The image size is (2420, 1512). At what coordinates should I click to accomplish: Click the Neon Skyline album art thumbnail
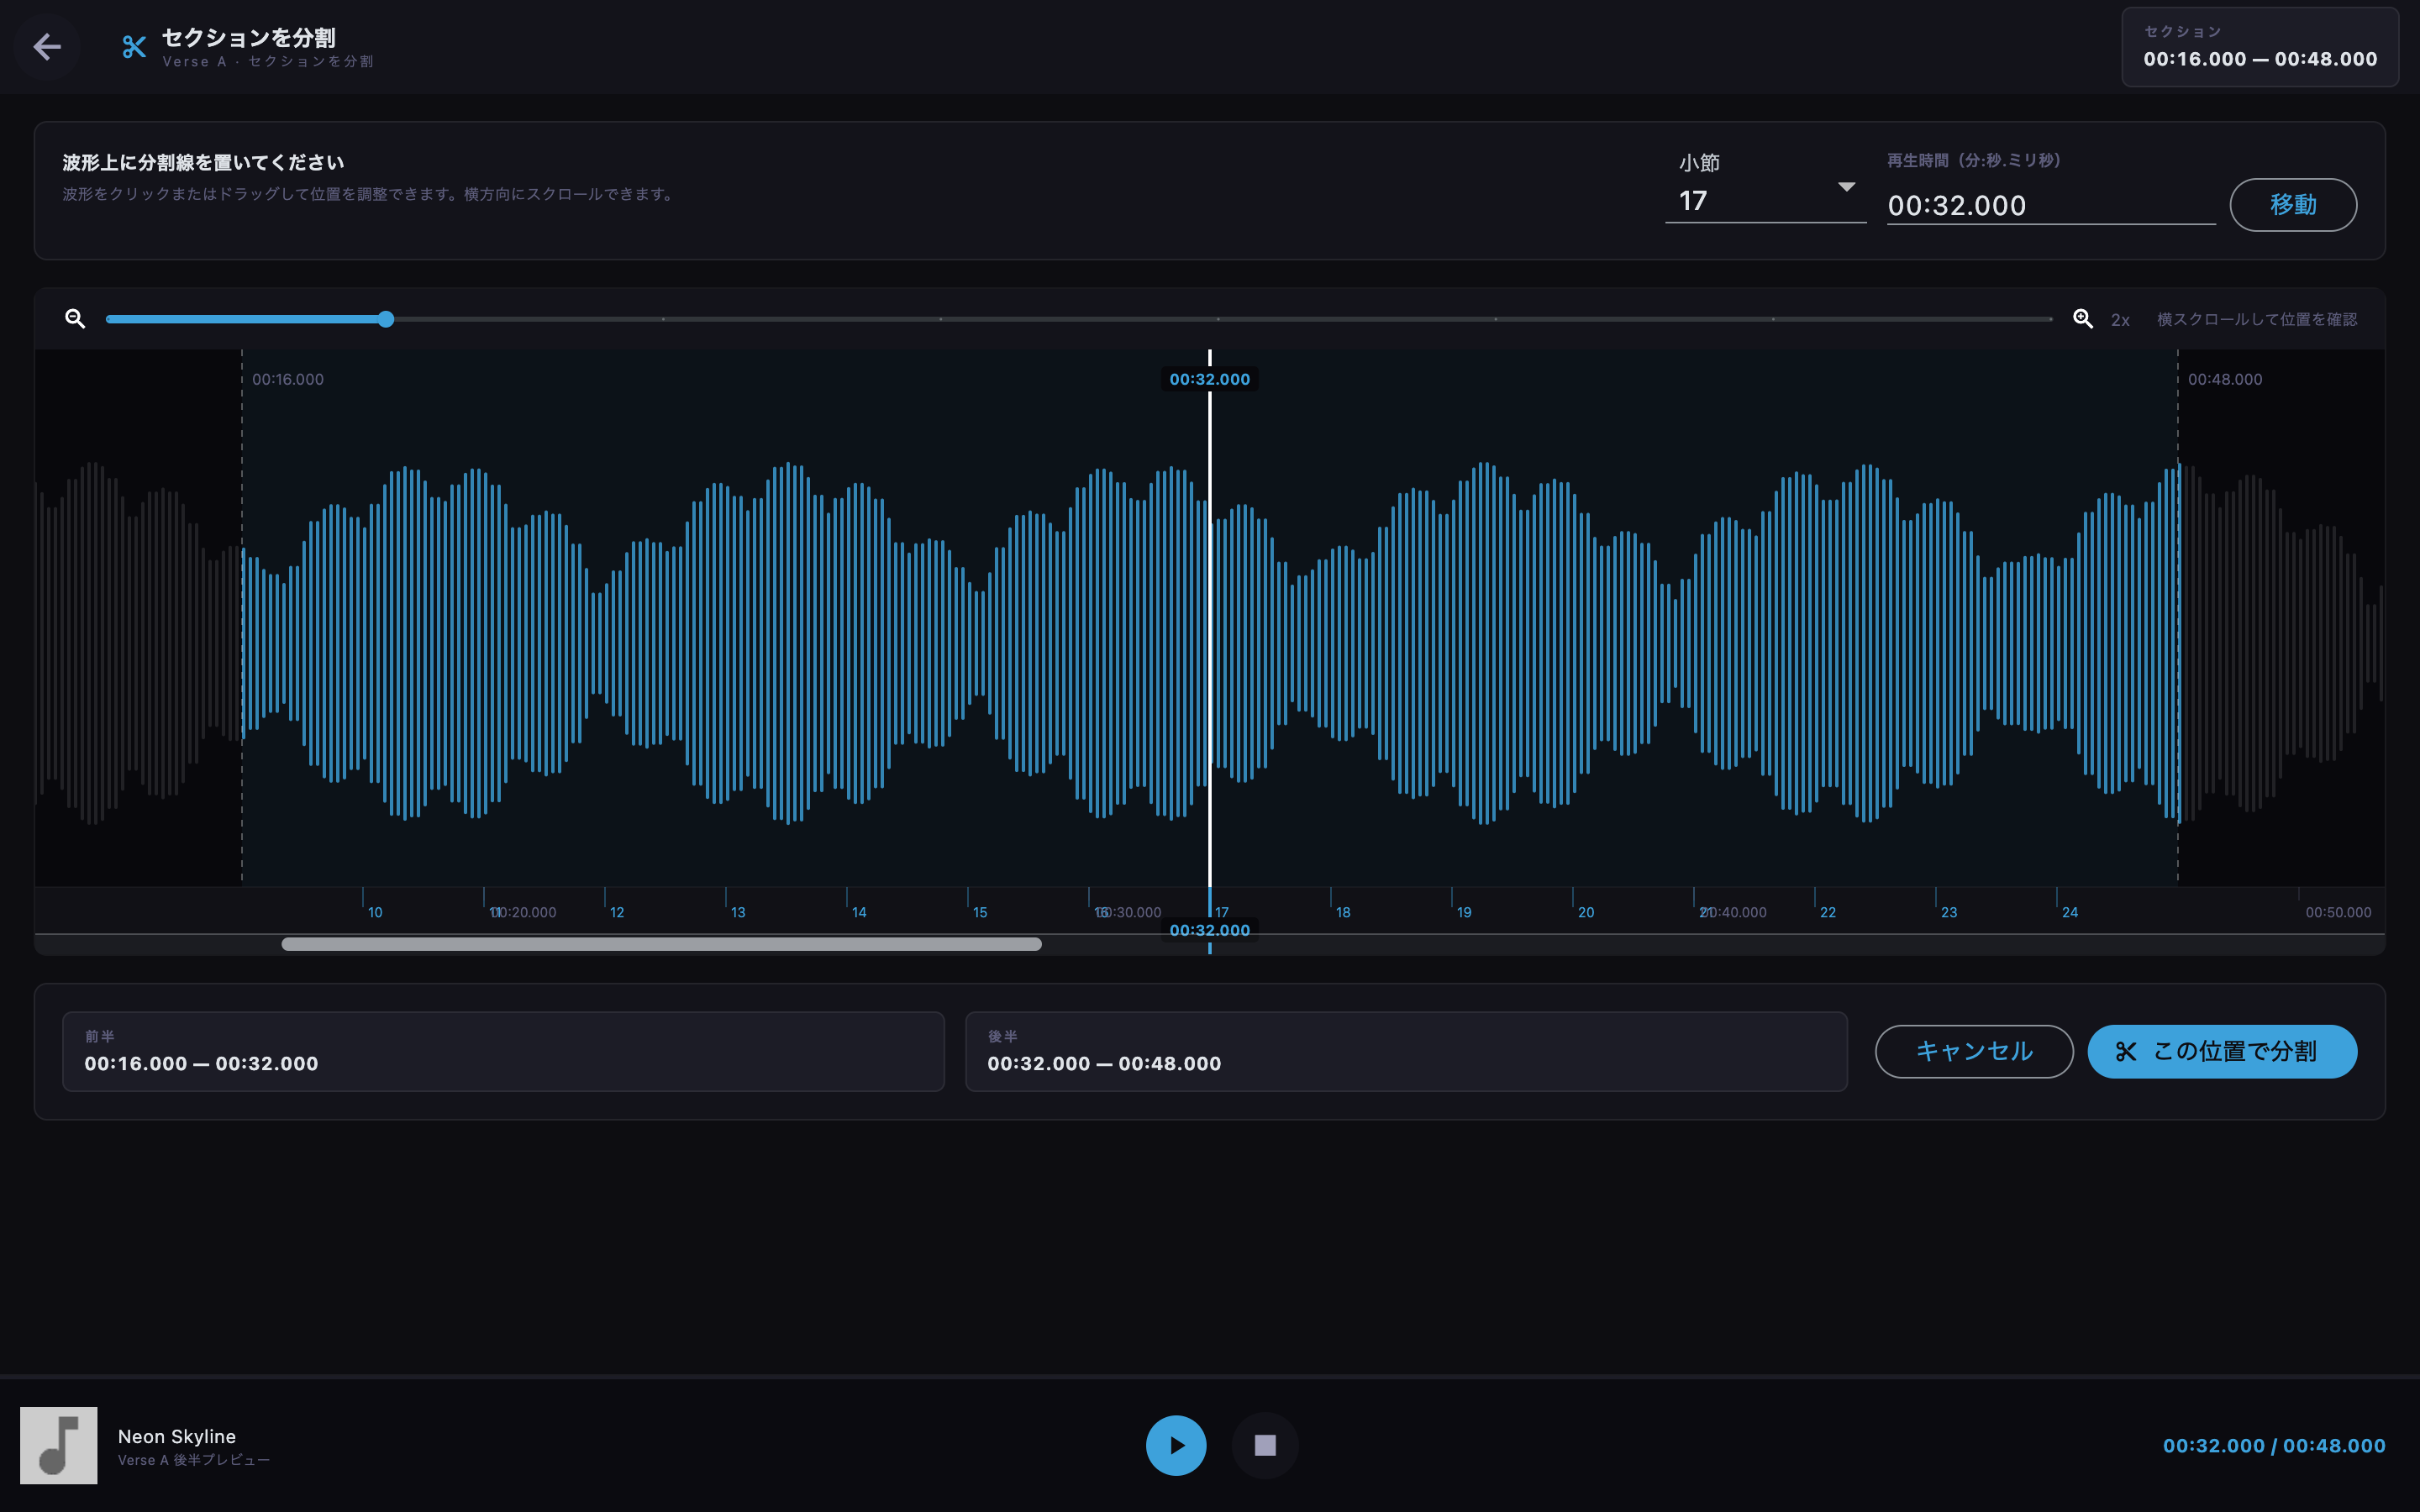coord(59,1445)
